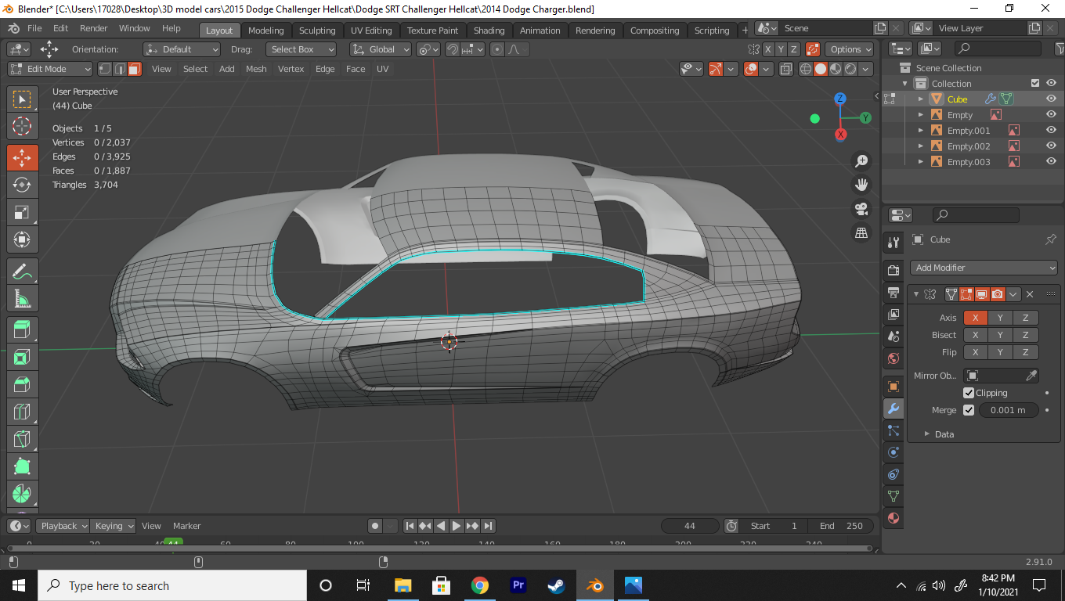
Task: Select the Cursor tool
Action: pos(22,126)
